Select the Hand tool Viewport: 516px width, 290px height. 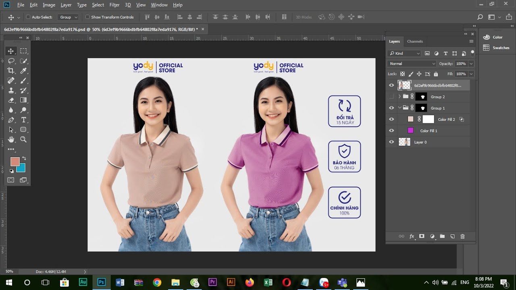tap(11, 139)
